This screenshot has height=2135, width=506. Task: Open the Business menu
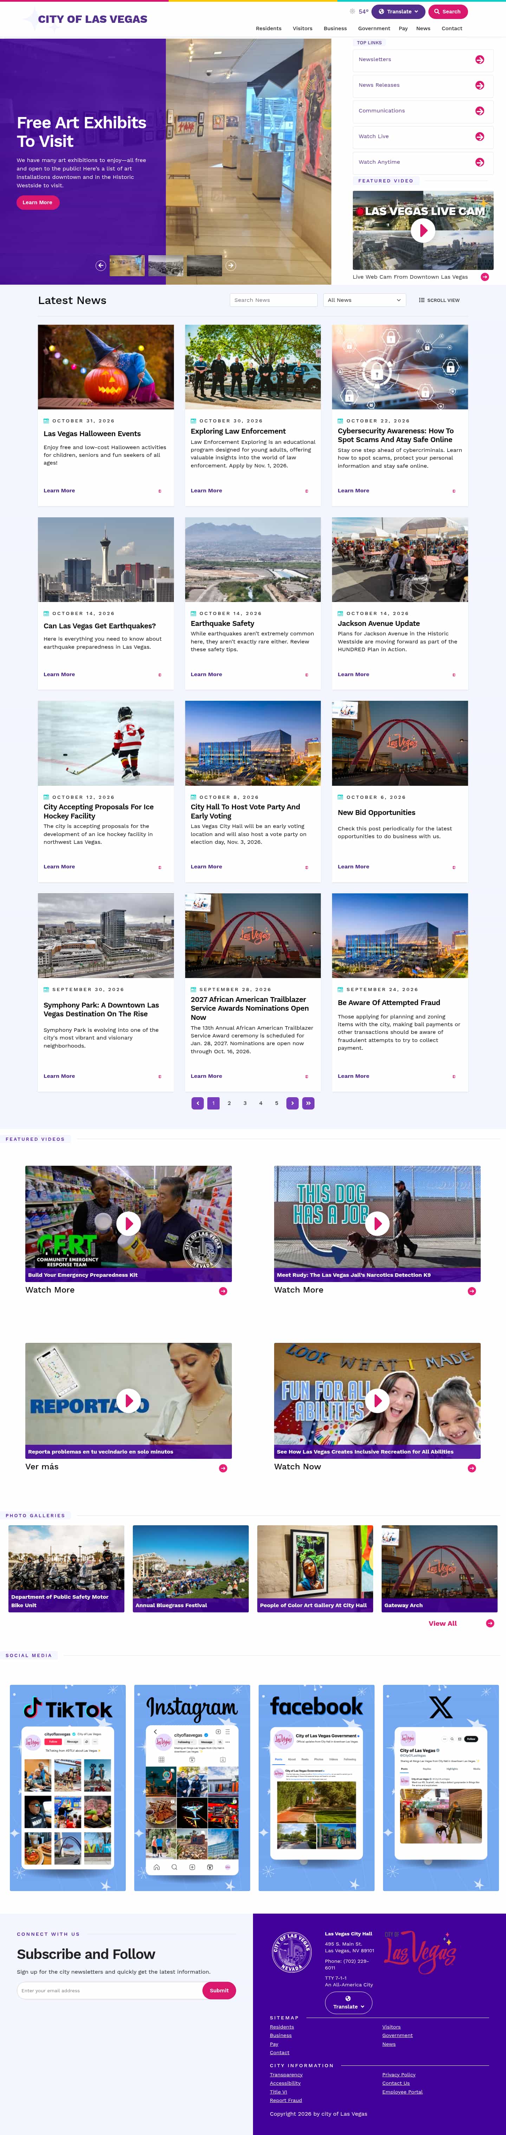pyautogui.click(x=336, y=28)
